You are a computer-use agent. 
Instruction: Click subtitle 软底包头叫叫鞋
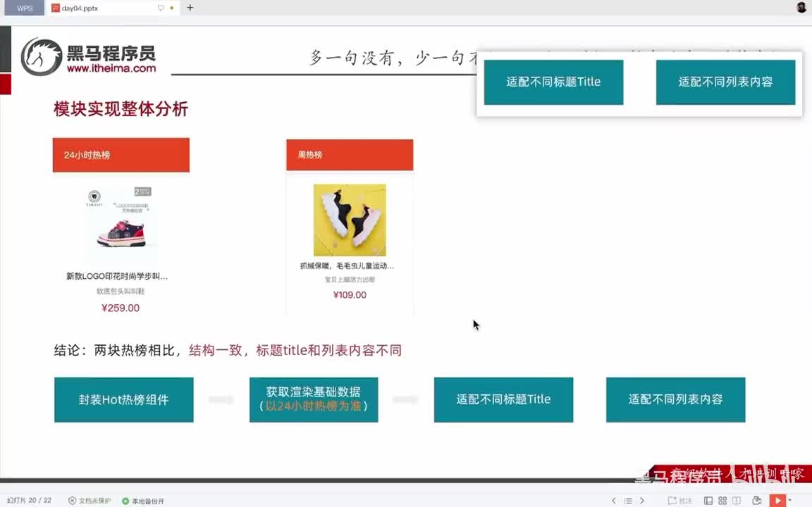121,292
